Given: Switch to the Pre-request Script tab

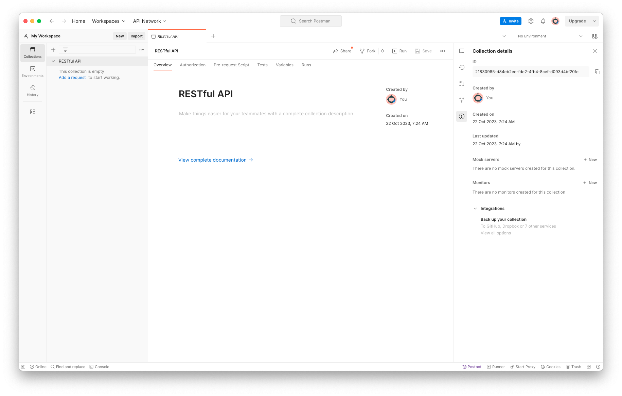Looking at the screenshot, I should click(231, 65).
